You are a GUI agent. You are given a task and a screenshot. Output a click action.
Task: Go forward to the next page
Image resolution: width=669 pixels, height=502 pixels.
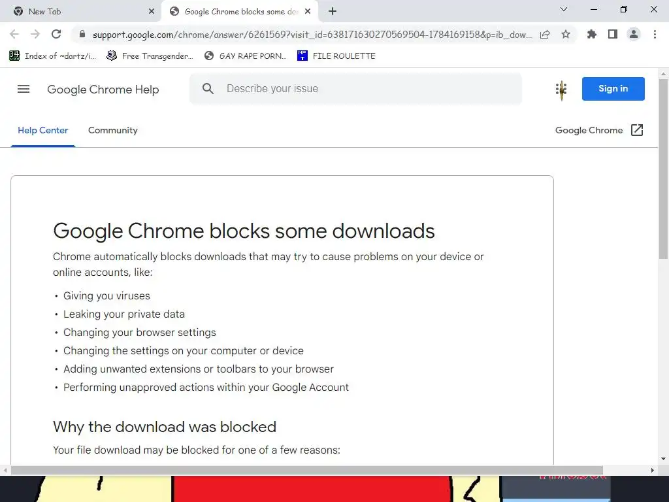[35, 34]
